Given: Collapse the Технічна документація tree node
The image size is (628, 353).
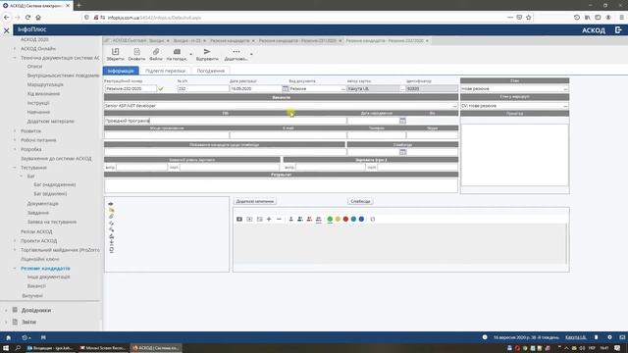Looking at the screenshot, I should click(x=15, y=58).
